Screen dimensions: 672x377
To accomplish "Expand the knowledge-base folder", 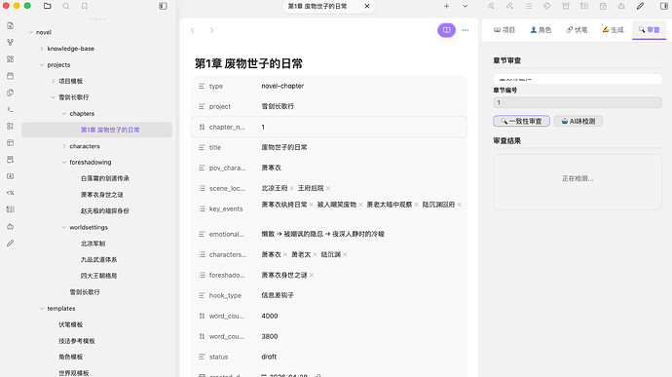I will point(42,49).
